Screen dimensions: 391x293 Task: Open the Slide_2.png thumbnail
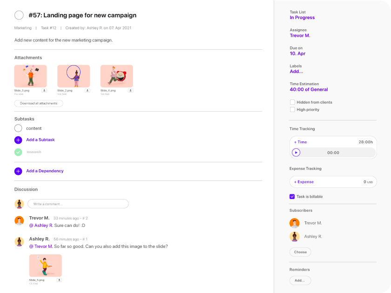coord(74,76)
